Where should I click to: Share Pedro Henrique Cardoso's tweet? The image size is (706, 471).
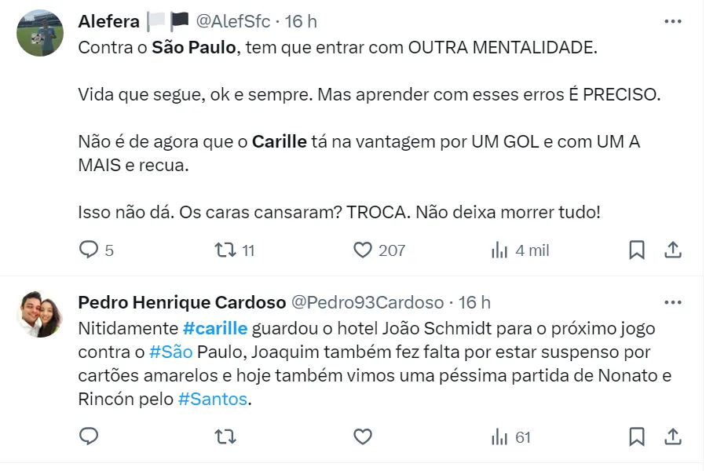(x=672, y=436)
